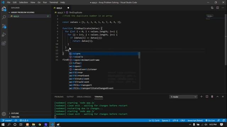Switch to the OUTPUT panel tab
227x127 pixels.
(70, 97)
